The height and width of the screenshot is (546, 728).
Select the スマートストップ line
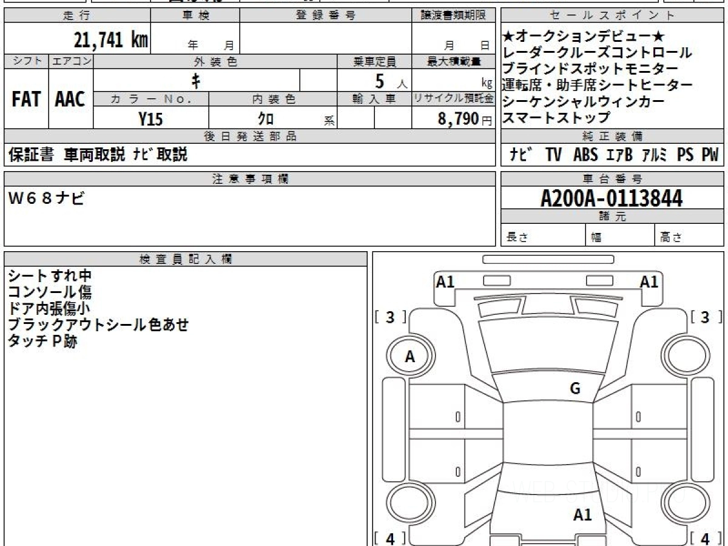556,117
